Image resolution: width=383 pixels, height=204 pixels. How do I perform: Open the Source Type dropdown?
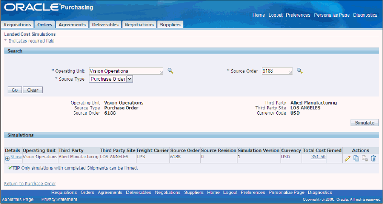point(111,79)
